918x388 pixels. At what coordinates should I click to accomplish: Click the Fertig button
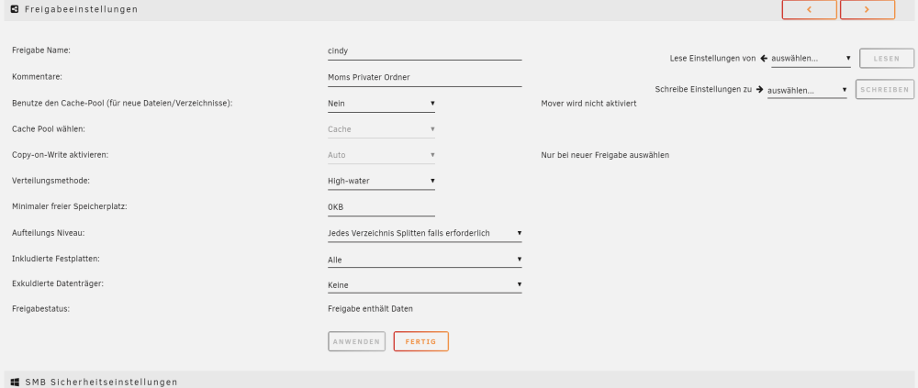[x=421, y=341]
